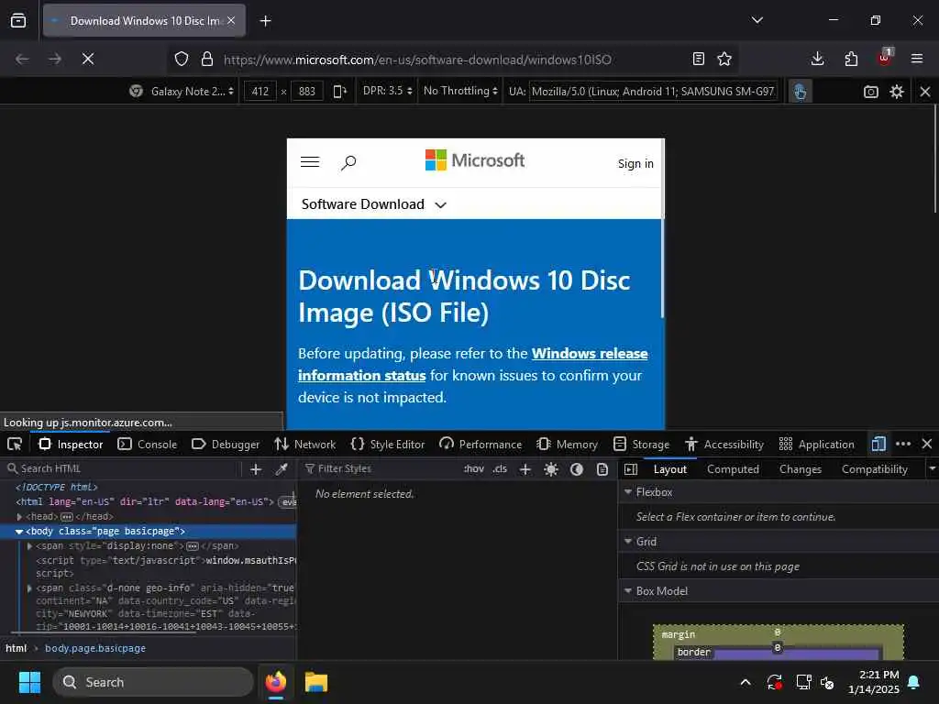The width and height of the screenshot is (939, 704).
Task: Activate the element picker tool
Action: pos(15,445)
